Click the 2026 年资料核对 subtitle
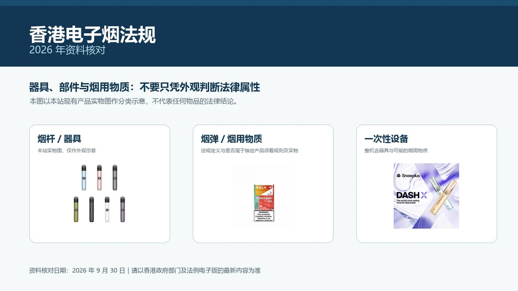Screen dimensions: 518x291 (67, 50)
